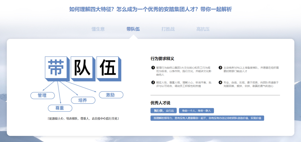Click the page title 如何理解四大特征
301x142 pixels.
tap(151, 9)
